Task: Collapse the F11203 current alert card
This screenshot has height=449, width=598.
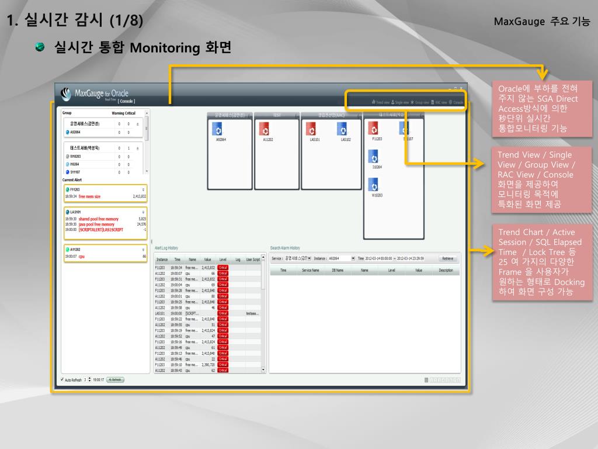Action: click(x=144, y=189)
